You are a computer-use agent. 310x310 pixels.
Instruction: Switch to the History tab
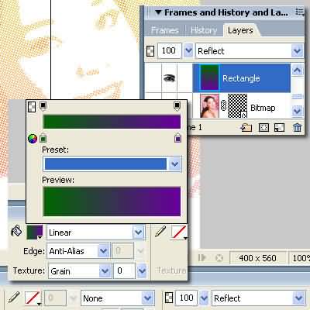(x=204, y=30)
